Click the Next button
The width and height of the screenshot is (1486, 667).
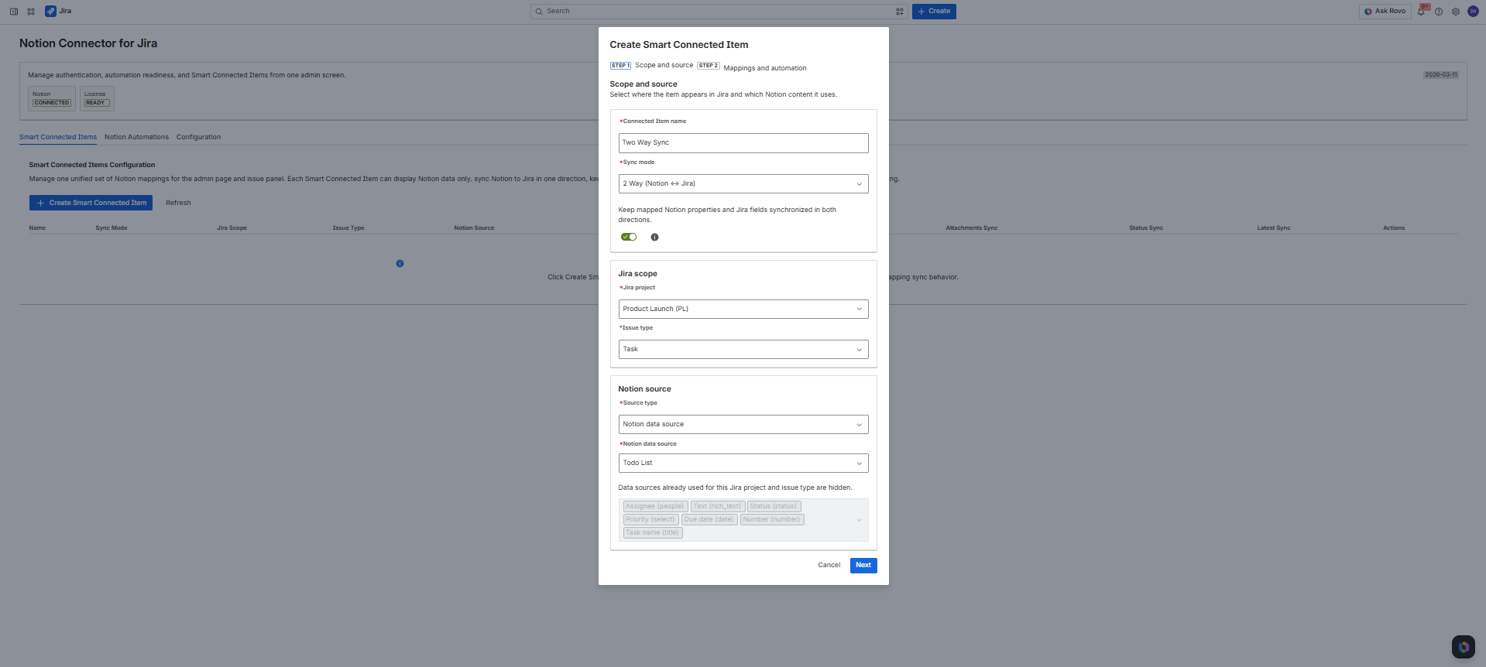click(x=863, y=566)
